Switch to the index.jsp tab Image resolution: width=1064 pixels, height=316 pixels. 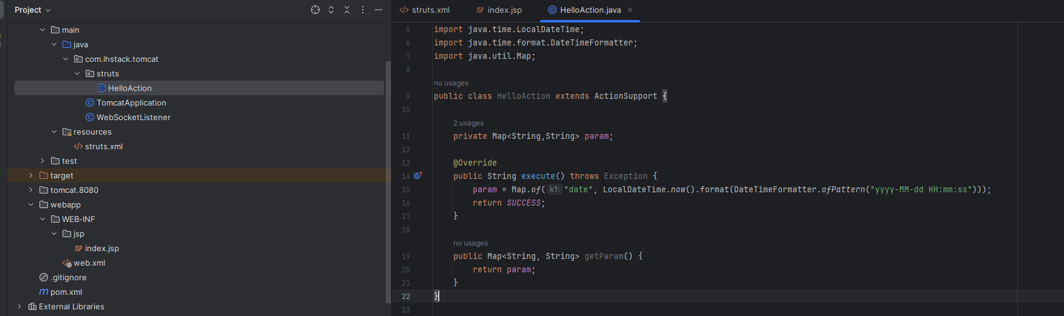pyautogui.click(x=499, y=10)
